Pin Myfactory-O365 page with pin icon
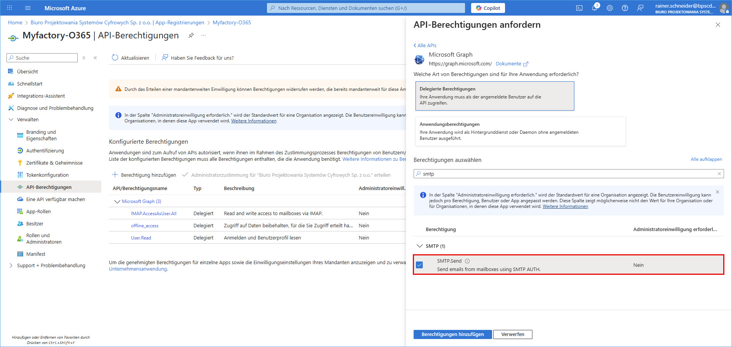732x347 pixels. coord(191,35)
